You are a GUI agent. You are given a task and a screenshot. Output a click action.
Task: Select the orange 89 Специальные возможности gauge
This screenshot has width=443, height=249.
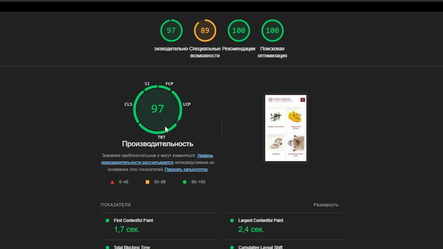pos(205,30)
